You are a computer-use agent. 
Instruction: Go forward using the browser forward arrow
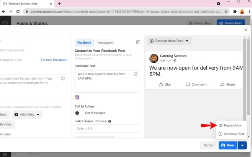[11, 12]
